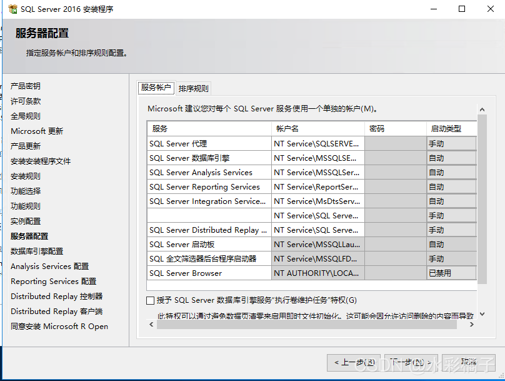Select the SQL Server 代理 service row
Image resolution: width=505 pixels, height=381 pixels.
(x=209, y=143)
